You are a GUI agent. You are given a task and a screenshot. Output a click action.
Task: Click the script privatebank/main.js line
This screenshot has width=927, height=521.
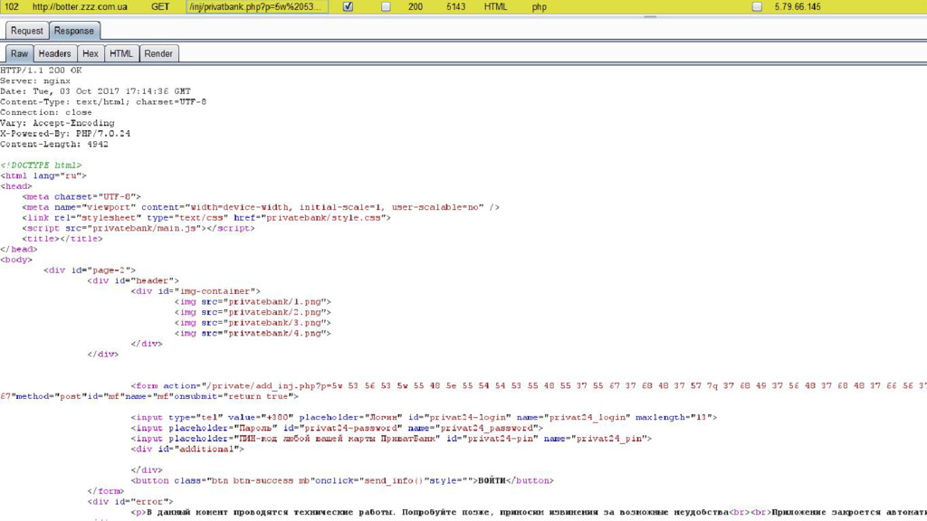click(139, 228)
